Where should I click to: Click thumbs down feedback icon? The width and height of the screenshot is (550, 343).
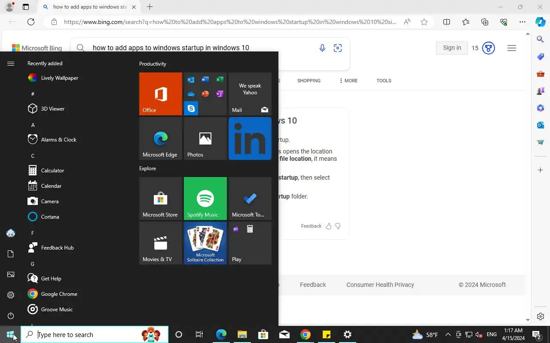pos(338,226)
